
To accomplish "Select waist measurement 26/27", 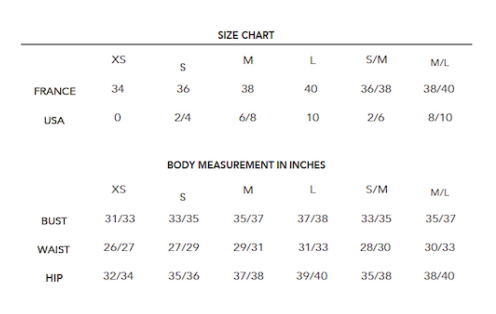I will point(119,247).
